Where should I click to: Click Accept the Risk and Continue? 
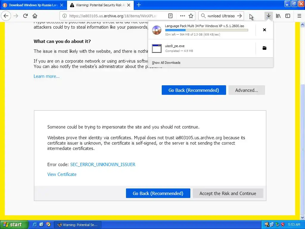click(228, 193)
